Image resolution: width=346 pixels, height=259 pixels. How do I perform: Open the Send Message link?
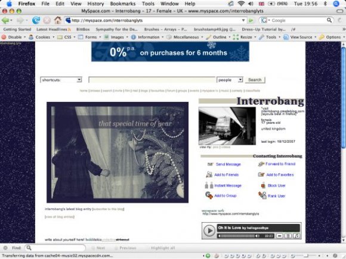(228, 164)
